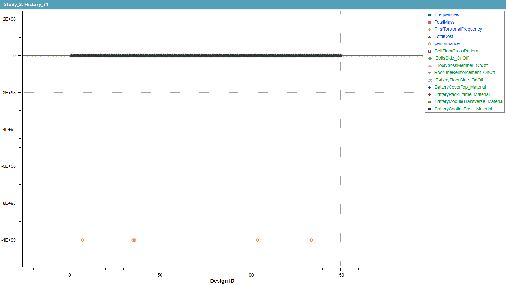Select the Frequencies legend label
The height and width of the screenshot is (285, 506).
coord(447,14)
